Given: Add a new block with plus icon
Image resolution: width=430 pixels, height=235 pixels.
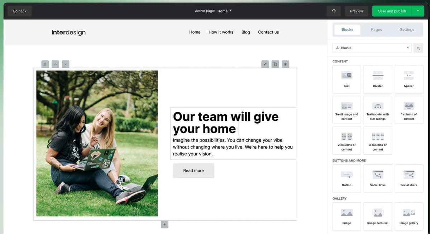Looking at the screenshot, I should 164,225.
